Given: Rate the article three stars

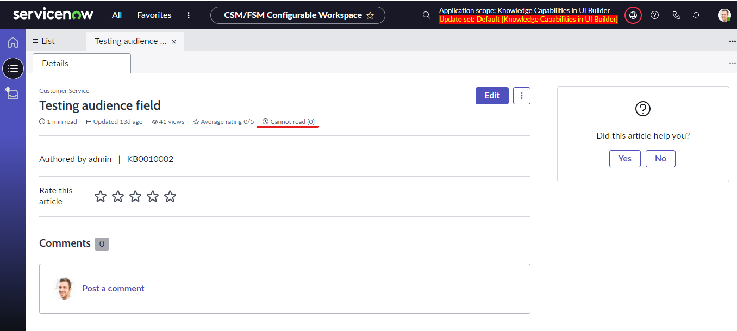Looking at the screenshot, I should tap(135, 196).
